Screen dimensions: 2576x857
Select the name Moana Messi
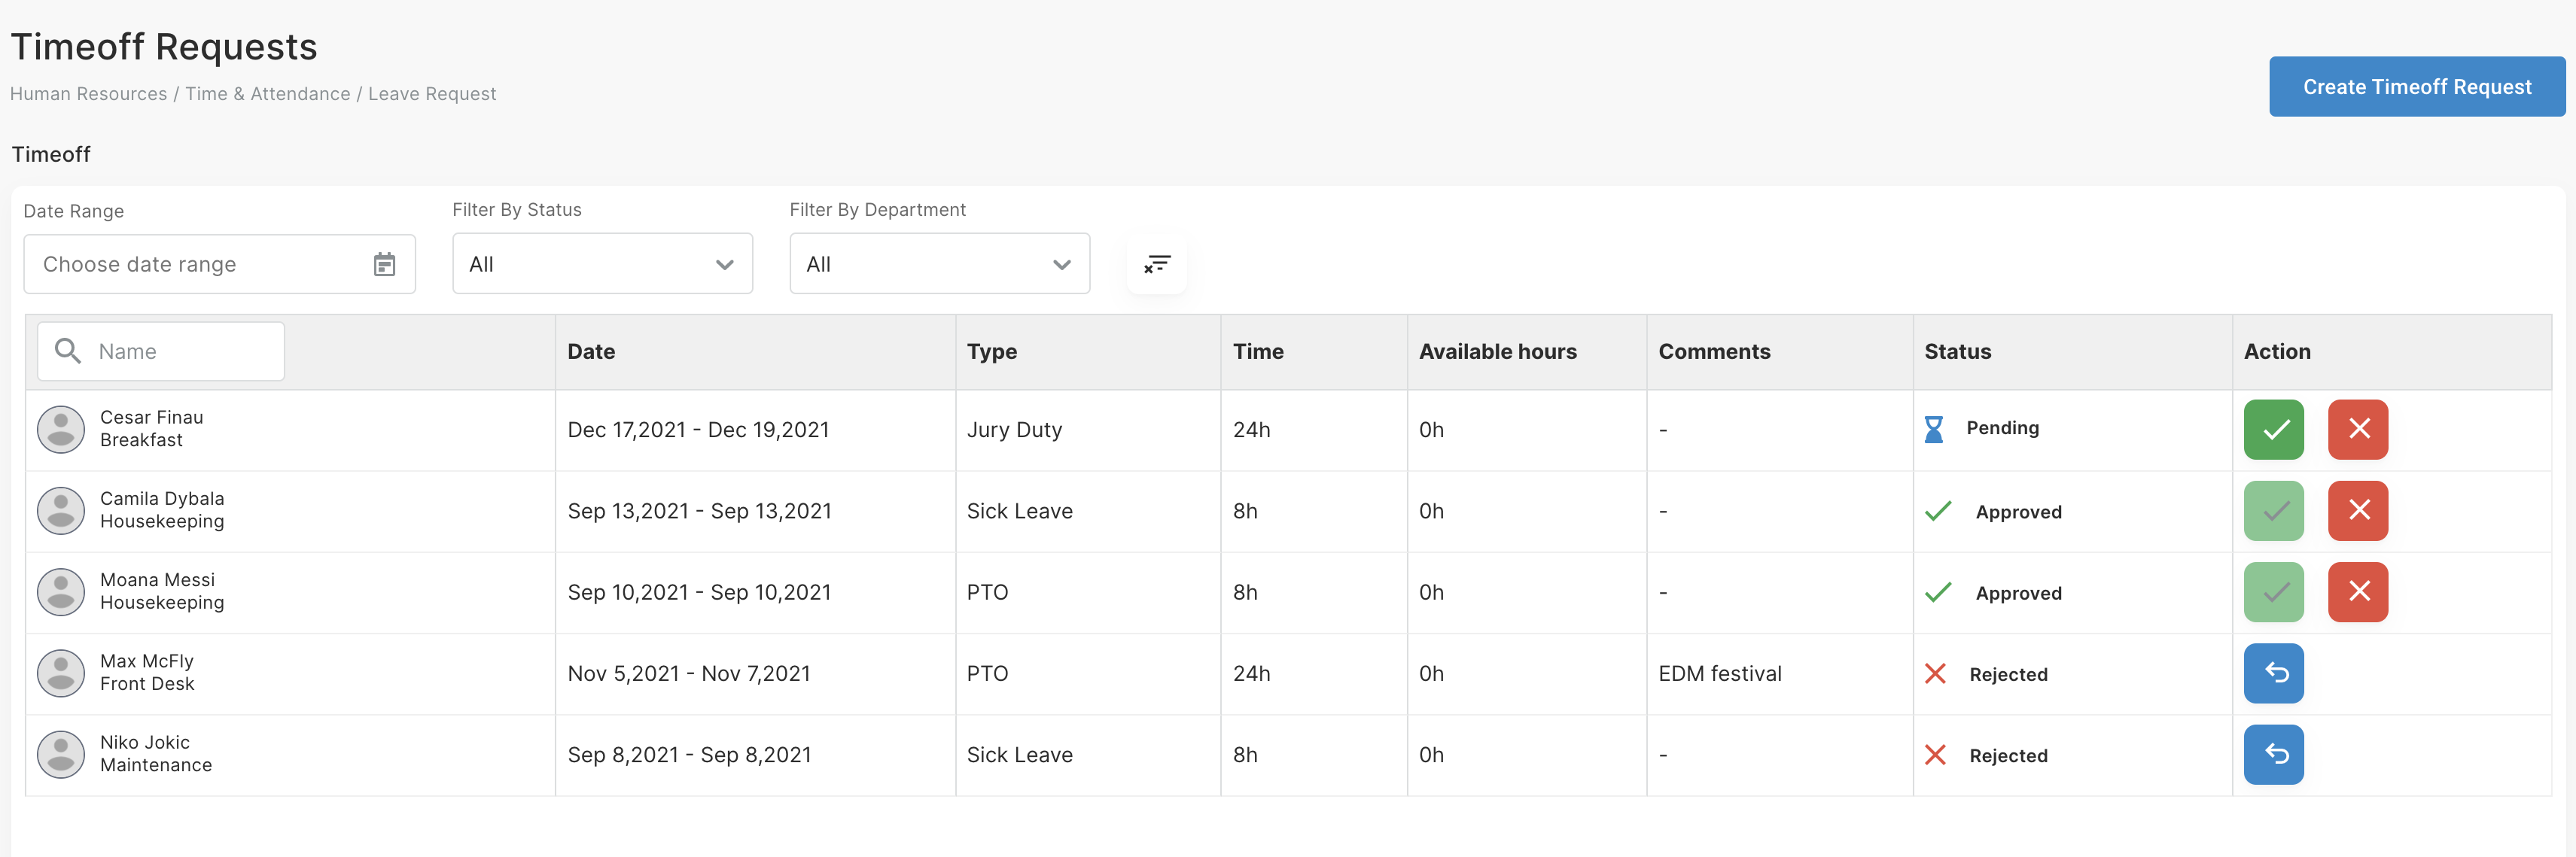point(157,580)
